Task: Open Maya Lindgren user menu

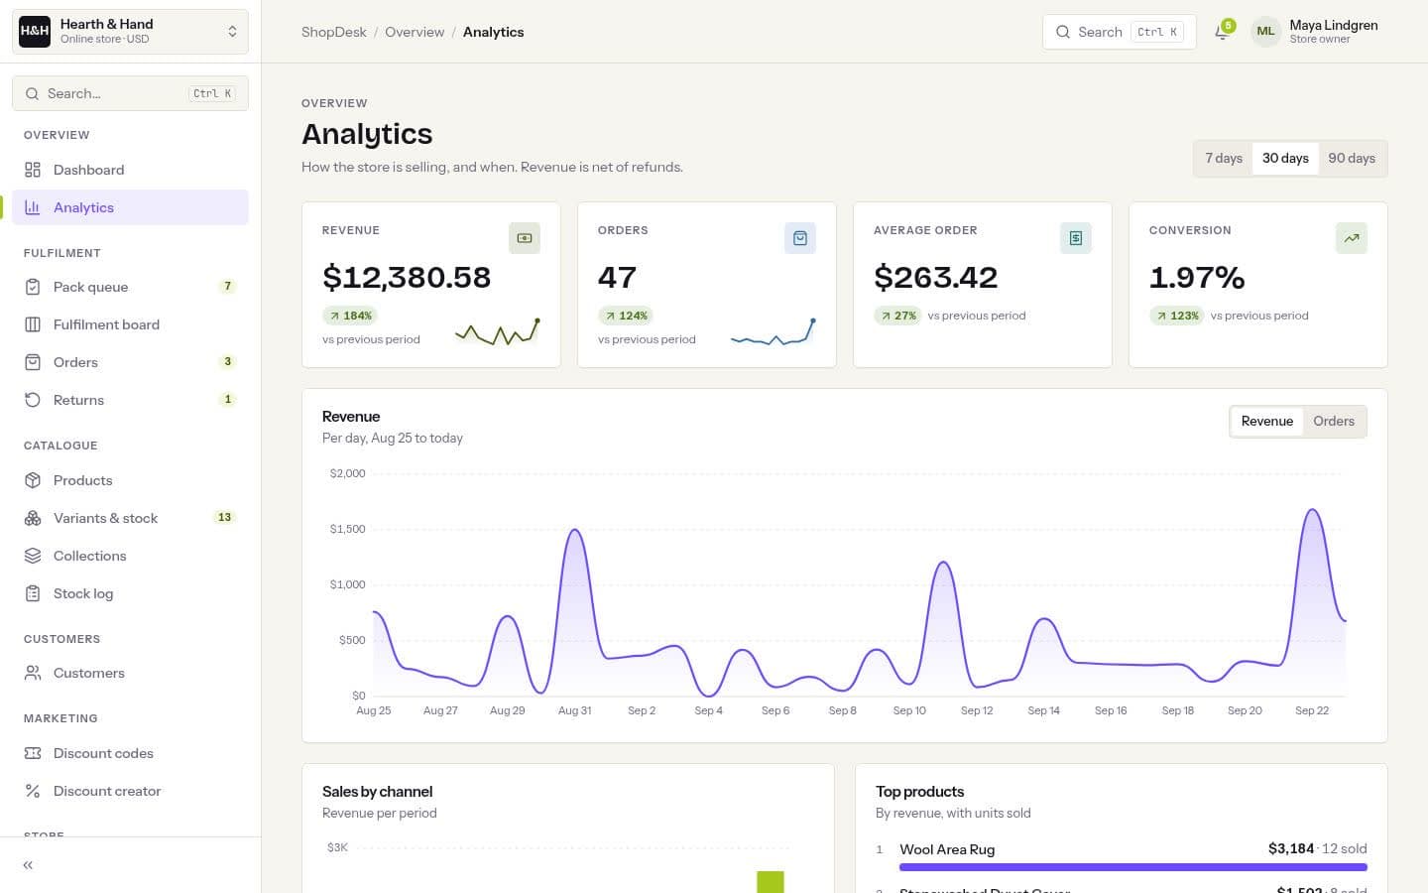Action: click(x=1316, y=32)
